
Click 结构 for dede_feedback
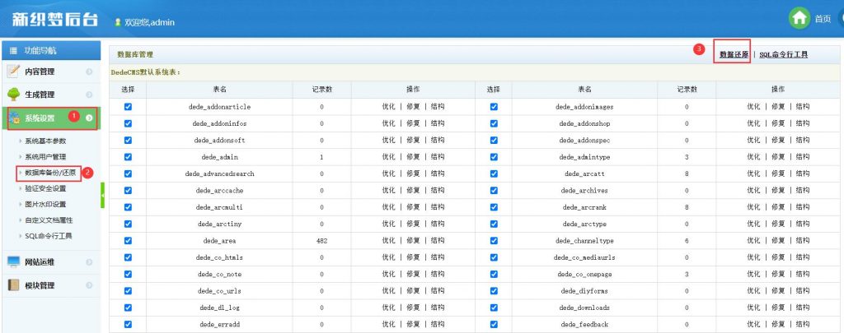pos(803,325)
